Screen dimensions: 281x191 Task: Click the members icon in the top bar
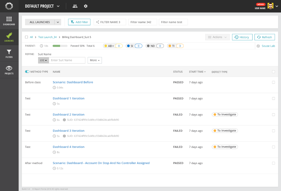click(75, 6)
